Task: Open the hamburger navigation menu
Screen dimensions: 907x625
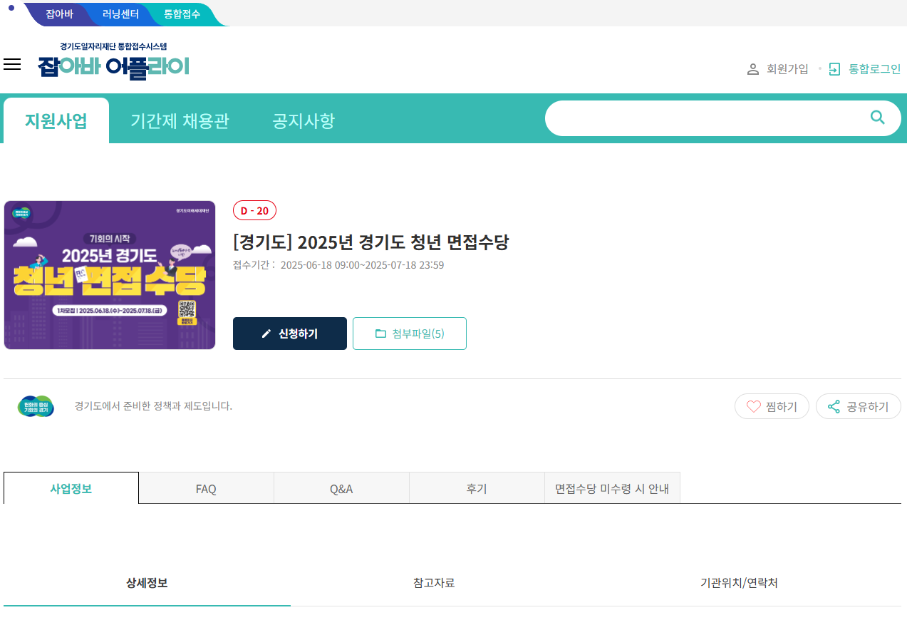Action: coord(12,64)
